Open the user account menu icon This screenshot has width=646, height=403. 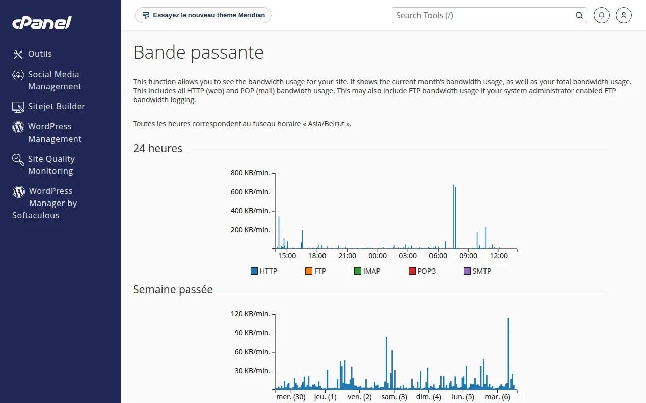tap(624, 15)
